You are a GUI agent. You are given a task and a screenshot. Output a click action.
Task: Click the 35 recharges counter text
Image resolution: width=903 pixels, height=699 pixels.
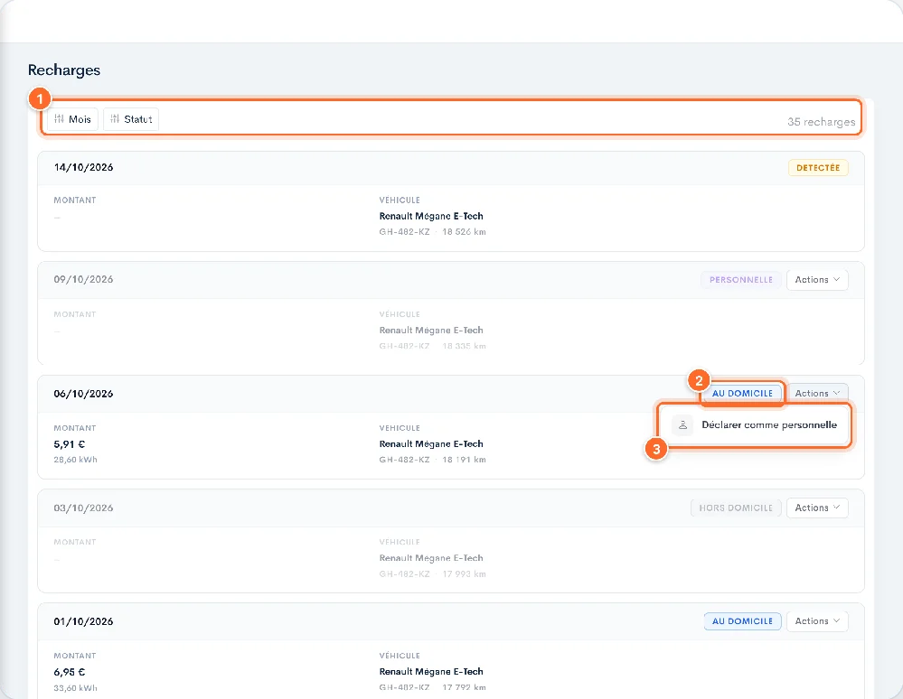tap(822, 122)
